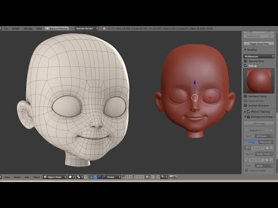This screenshot has height=208, width=278.
Task: Click the viewport shading sphere icon
Action: coord(70,177)
